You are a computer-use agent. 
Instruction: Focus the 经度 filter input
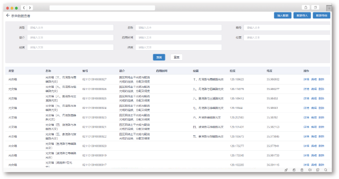70,47
